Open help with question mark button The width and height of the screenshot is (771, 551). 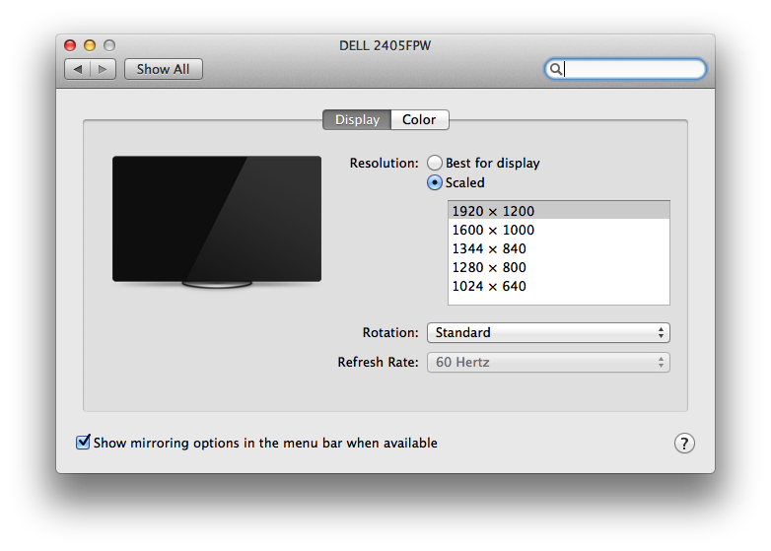684,443
